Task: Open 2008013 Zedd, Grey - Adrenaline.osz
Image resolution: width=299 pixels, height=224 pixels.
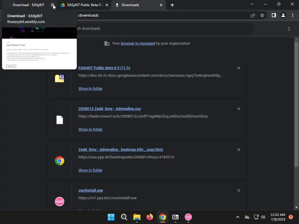Action: pos(110,109)
